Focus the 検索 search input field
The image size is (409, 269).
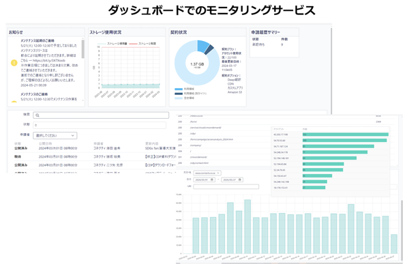[x=101, y=115]
